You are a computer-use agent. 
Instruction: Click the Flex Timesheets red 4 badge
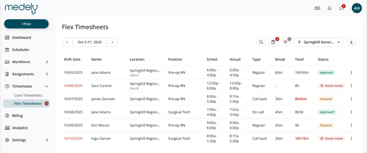click(46, 104)
